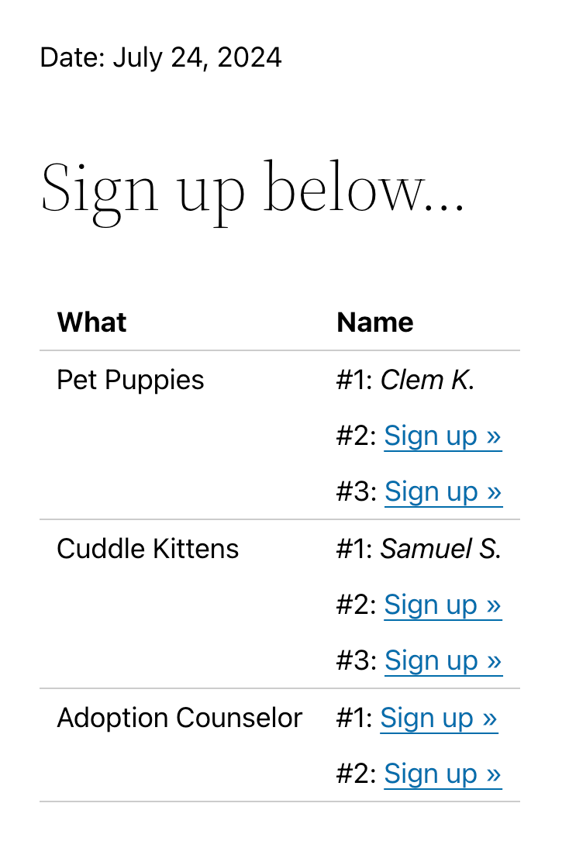Click '#2:' label in Pet Puppies row
The width and height of the screenshot is (569, 848).
point(357,436)
